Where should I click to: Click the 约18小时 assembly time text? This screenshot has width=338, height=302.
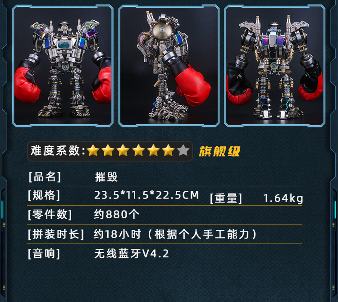[117, 234]
